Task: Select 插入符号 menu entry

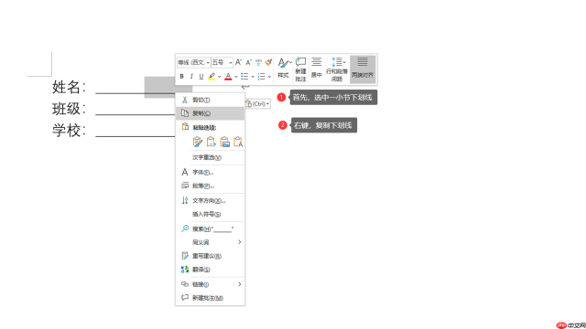Action: click(x=210, y=214)
